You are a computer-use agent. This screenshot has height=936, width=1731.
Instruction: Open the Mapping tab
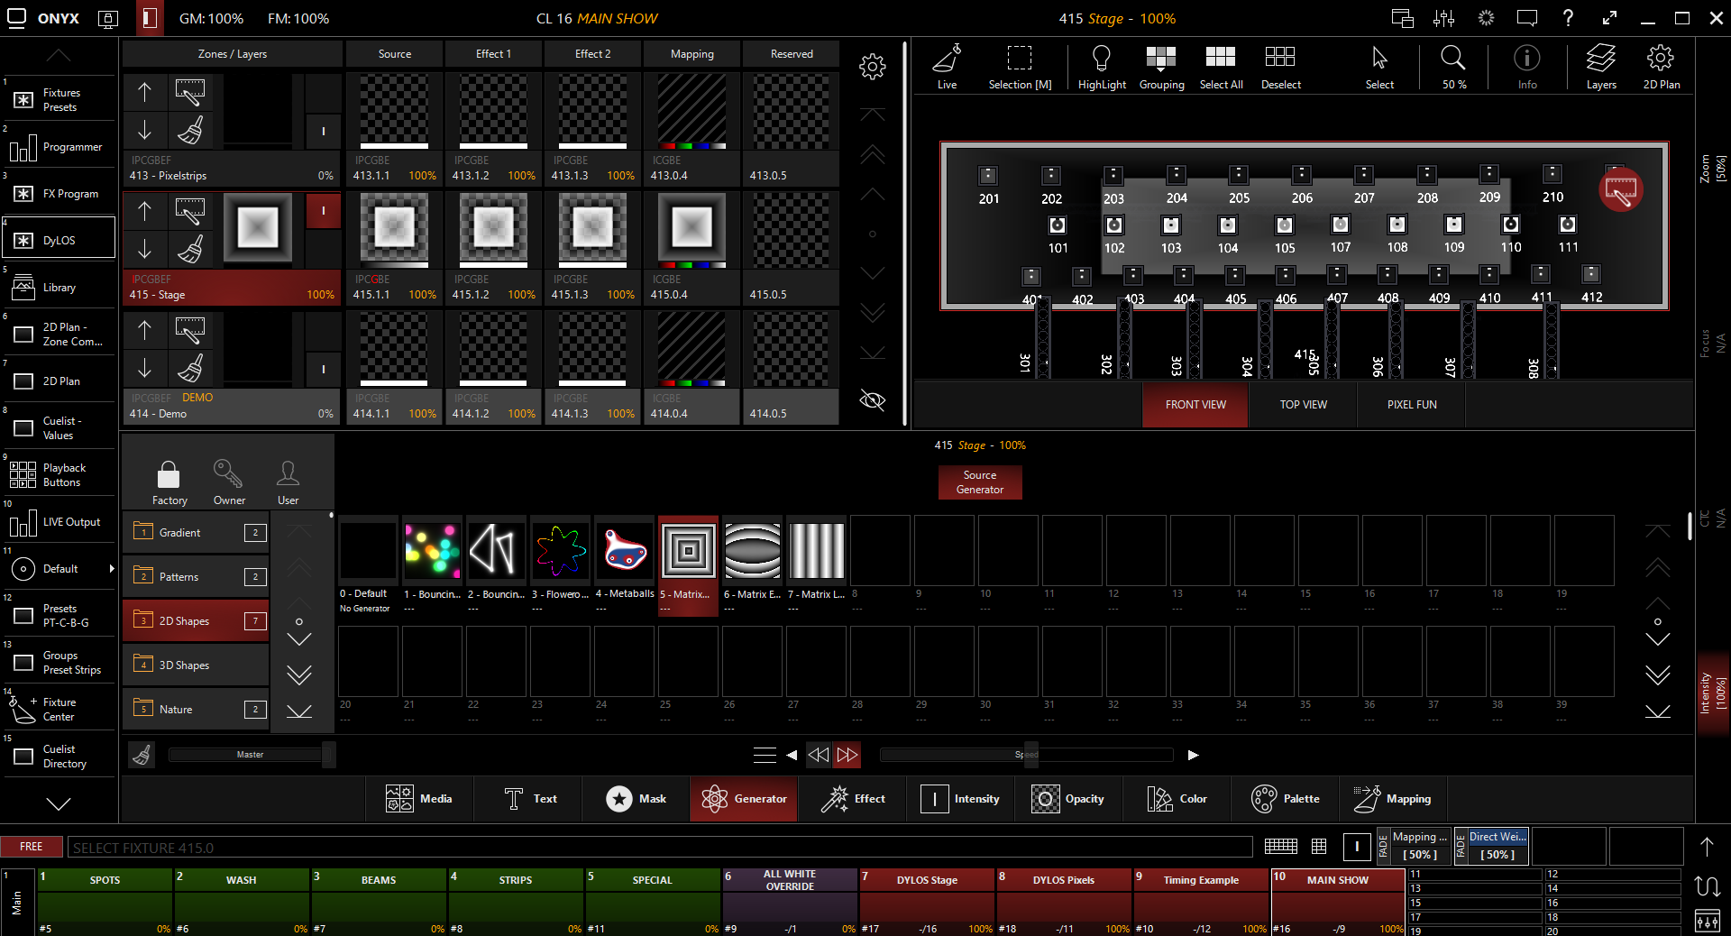(1393, 798)
